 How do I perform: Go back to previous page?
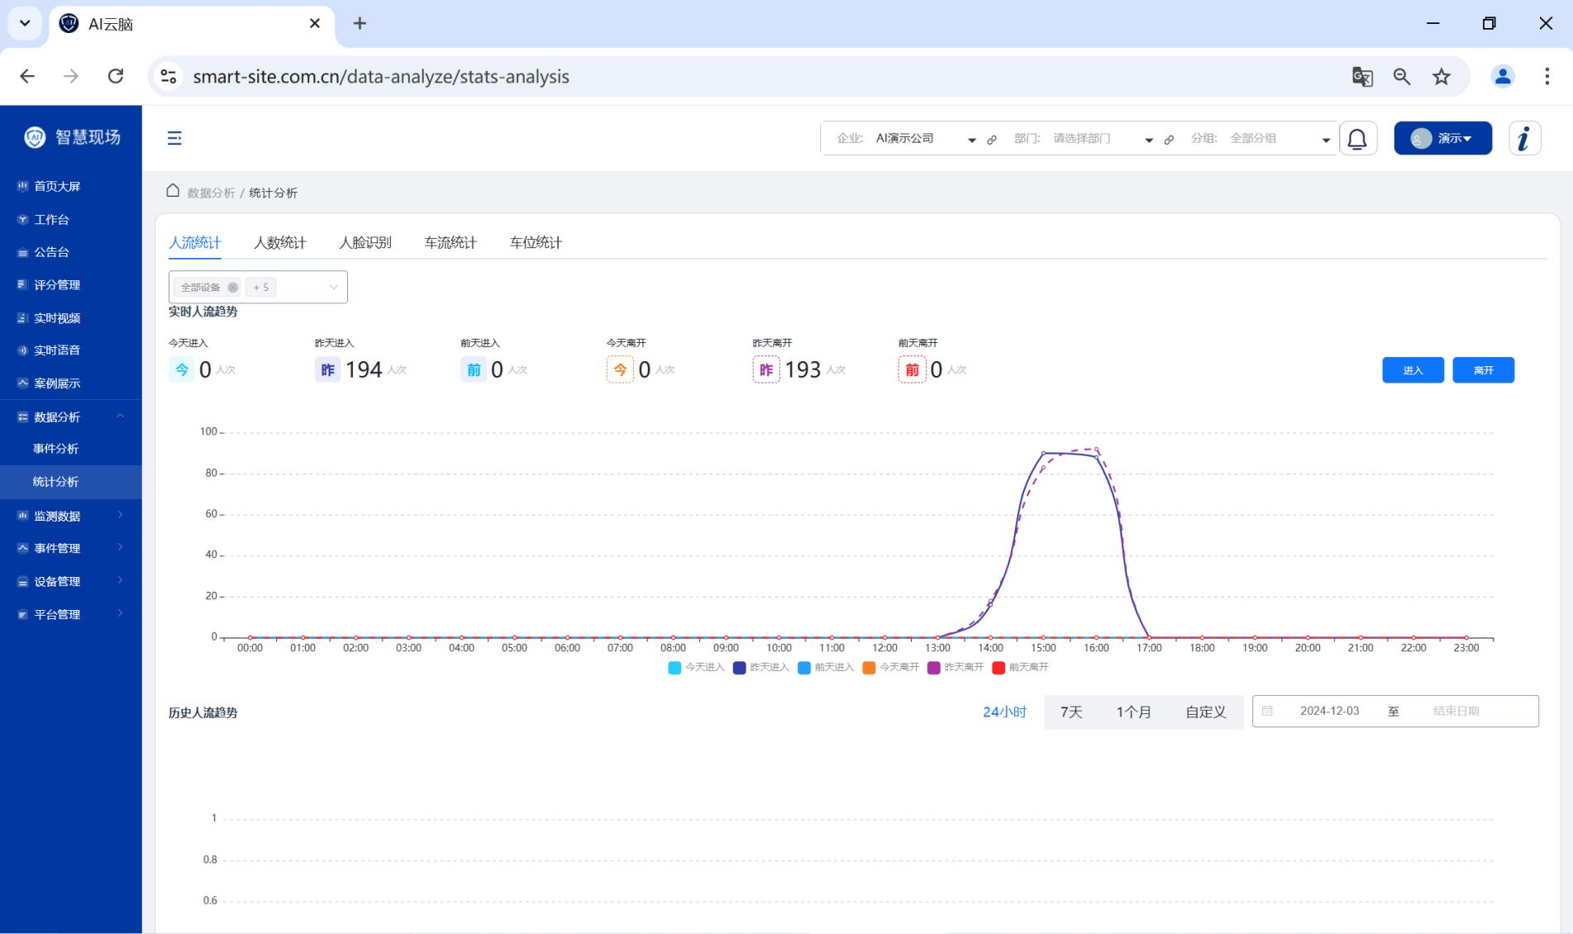(27, 76)
